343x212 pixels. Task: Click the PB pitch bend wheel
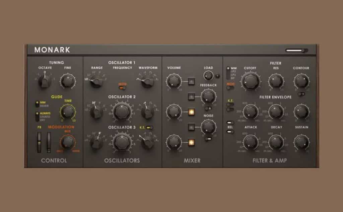pos(39,142)
